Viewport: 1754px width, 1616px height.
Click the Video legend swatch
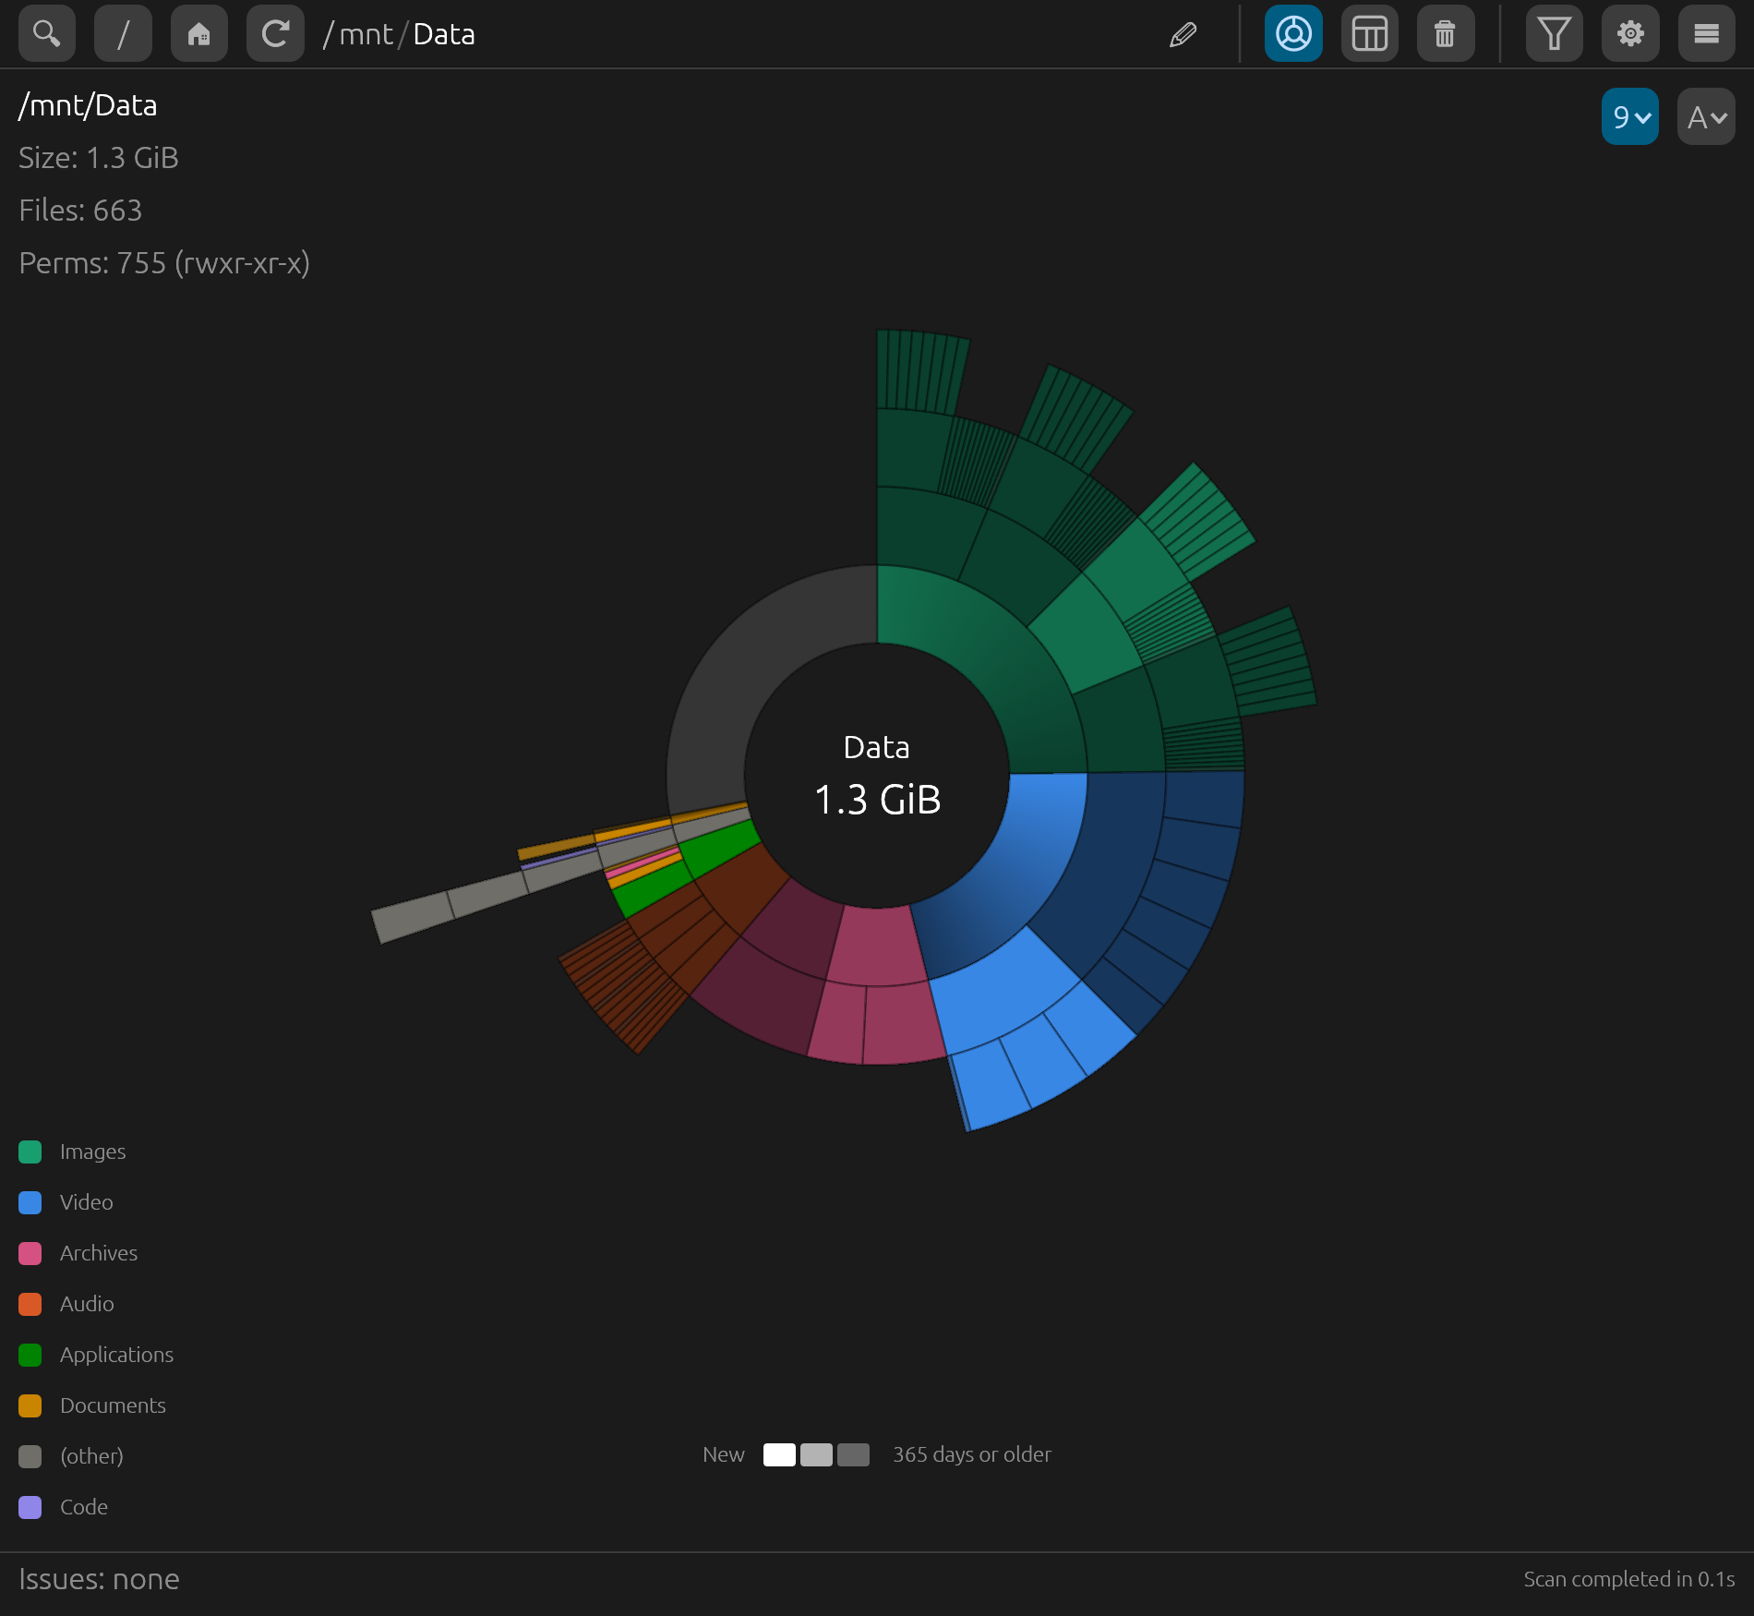[x=30, y=1202]
